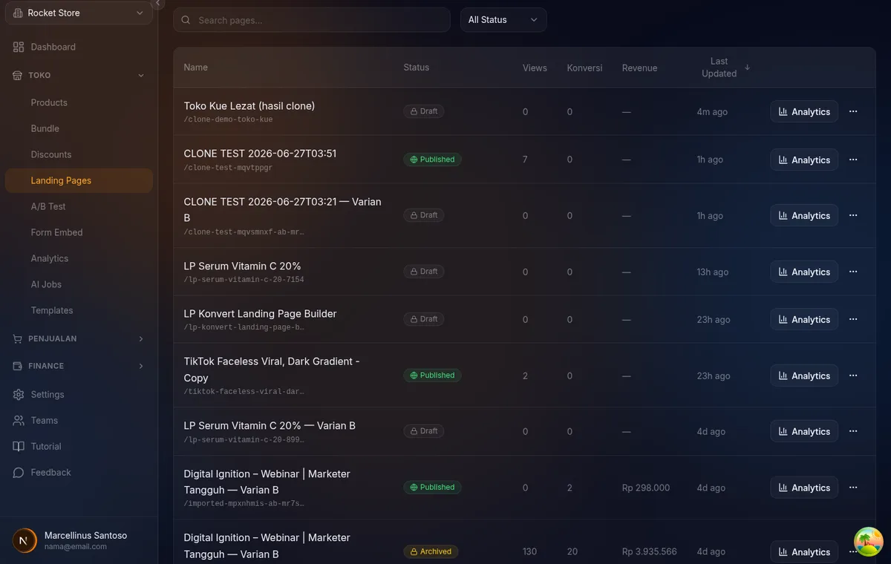Click the nama@email.com account text
Image resolution: width=891 pixels, height=564 pixels.
click(76, 546)
